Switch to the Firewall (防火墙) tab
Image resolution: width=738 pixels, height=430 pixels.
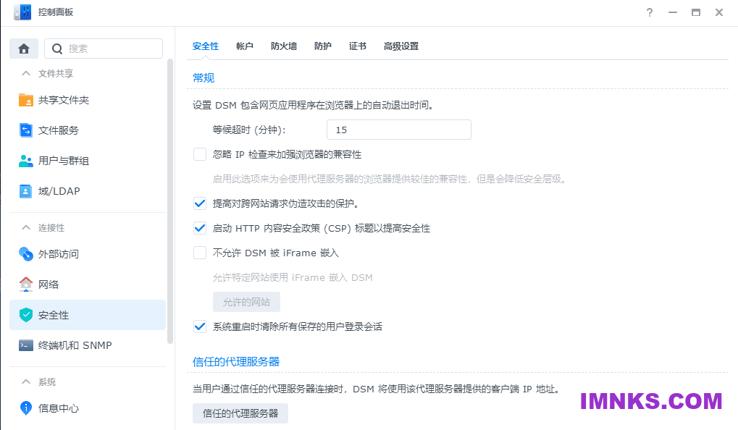point(283,46)
